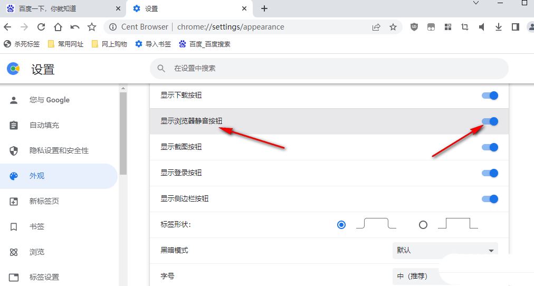Click the browser mute speaker icon
This screenshot has width=534, height=286.
481,27
